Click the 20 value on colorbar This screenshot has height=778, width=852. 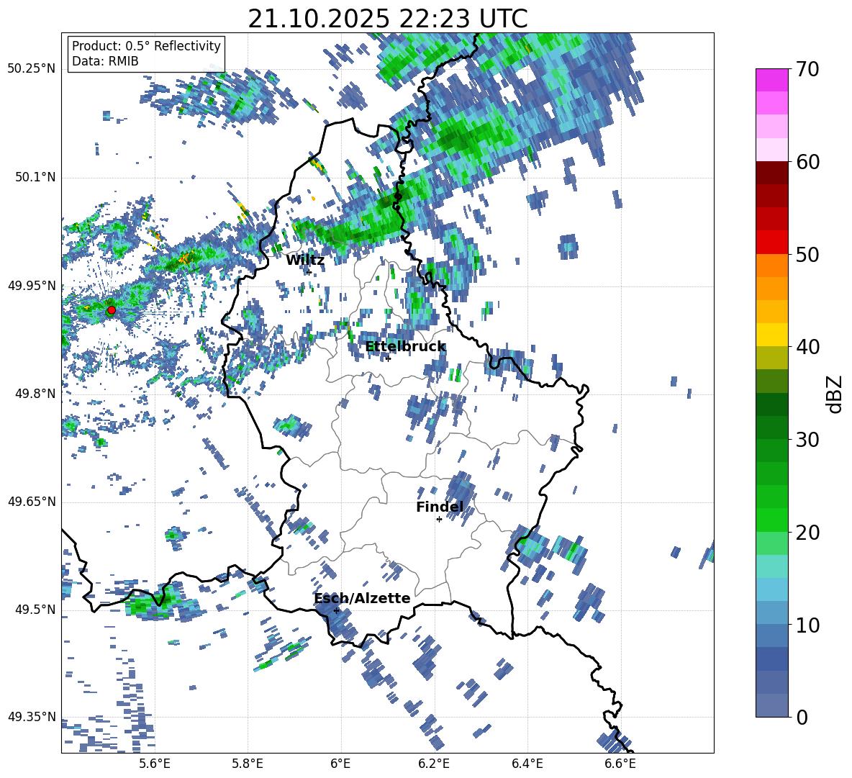(x=807, y=533)
